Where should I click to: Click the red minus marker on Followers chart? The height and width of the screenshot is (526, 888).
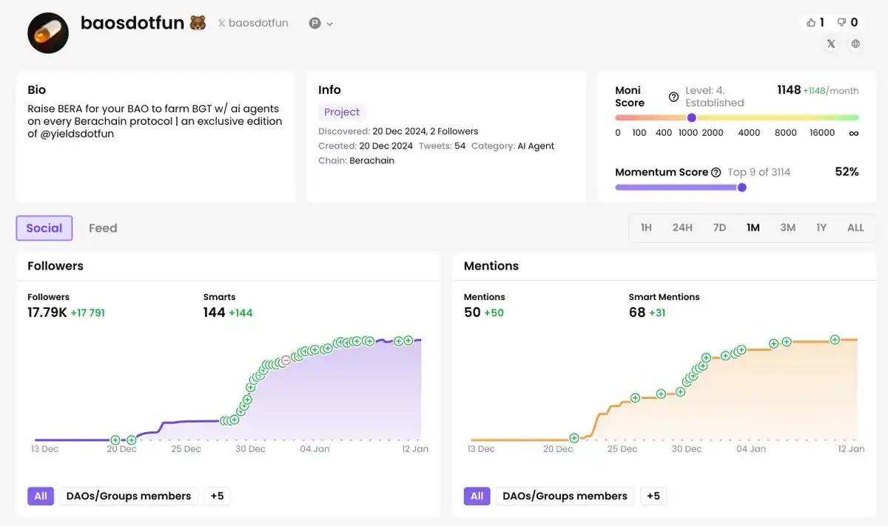point(286,361)
